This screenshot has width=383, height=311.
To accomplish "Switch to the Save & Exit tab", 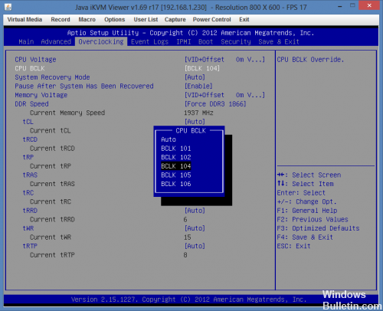I will point(279,41).
